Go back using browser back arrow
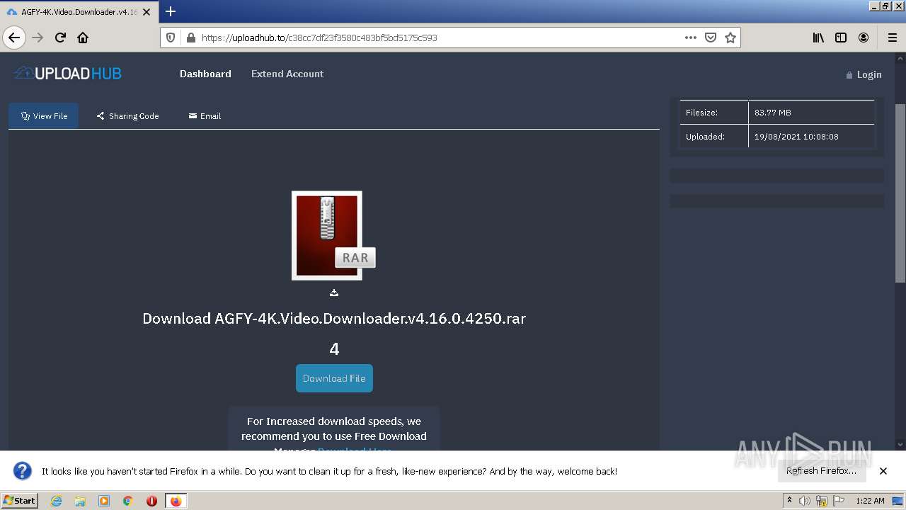The height and width of the screenshot is (510, 906). tap(14, 38)
